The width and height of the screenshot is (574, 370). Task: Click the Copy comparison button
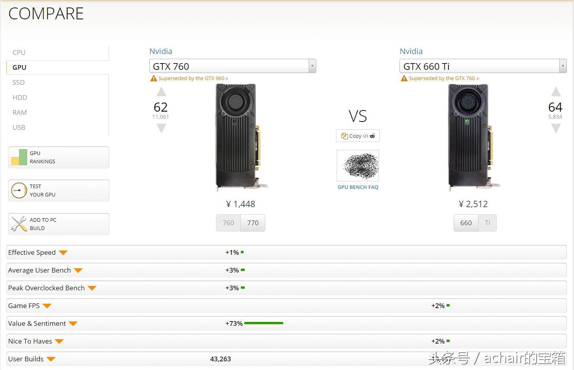(x=358, y=136)
